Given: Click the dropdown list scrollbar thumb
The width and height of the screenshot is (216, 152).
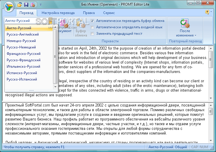Looking at the screenshot, I should pyautogui.click(x=55, y=57).
